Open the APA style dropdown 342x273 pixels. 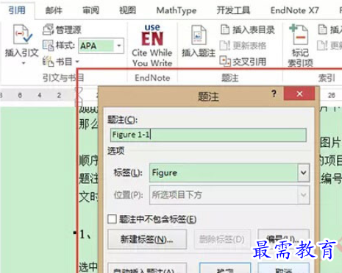pos(119,46)
